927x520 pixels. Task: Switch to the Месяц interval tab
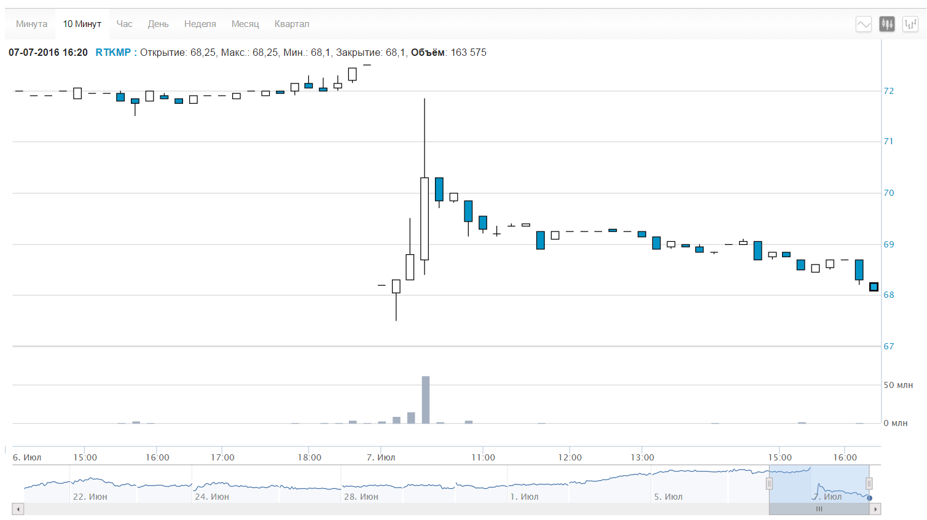(245, 24)
